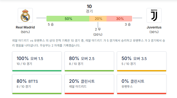
Task: Select the green 50% win bar segment
Action: click(68, 19)
